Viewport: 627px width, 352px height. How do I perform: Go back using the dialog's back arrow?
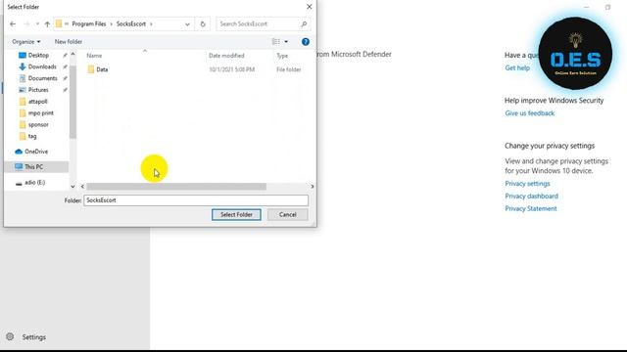pos(13,23)
